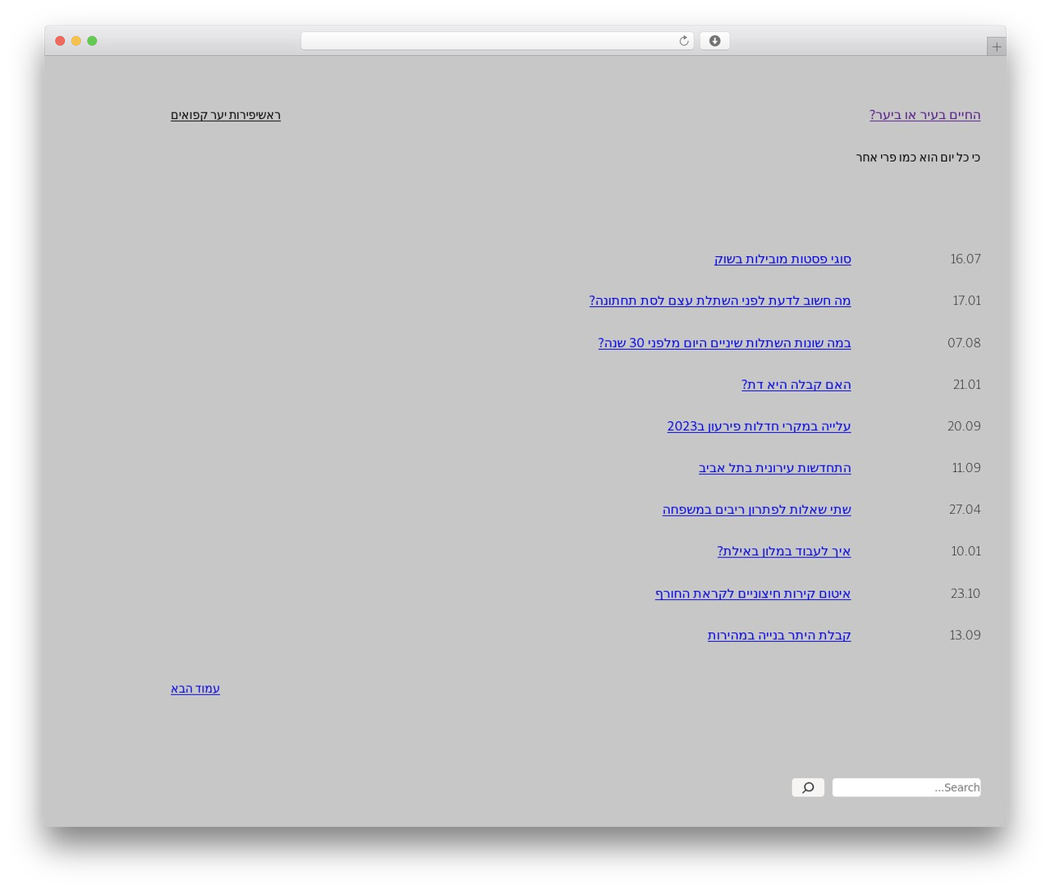Open post עלייה במקרי חדלות פירעון ב2023
This screenshot has width=1051, height=890.
tap(759, 426)
